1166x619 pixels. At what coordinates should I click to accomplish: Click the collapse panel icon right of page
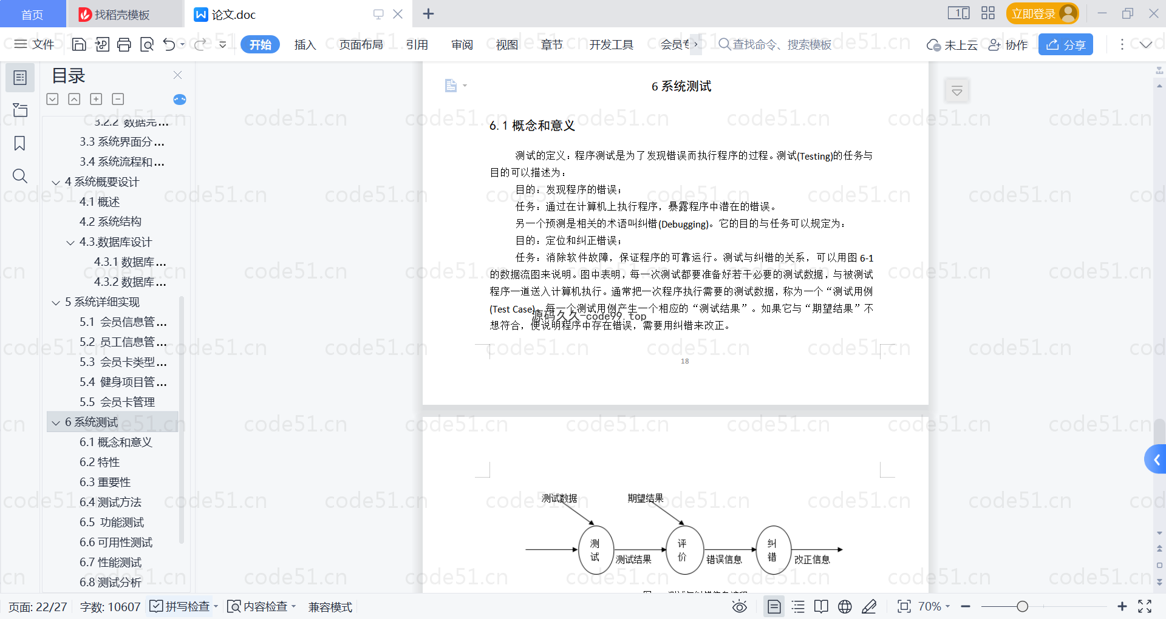click(x=957, y=91)
